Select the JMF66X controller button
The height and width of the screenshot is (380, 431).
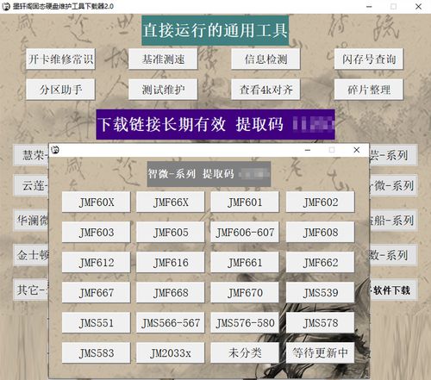tap(171, 202)
